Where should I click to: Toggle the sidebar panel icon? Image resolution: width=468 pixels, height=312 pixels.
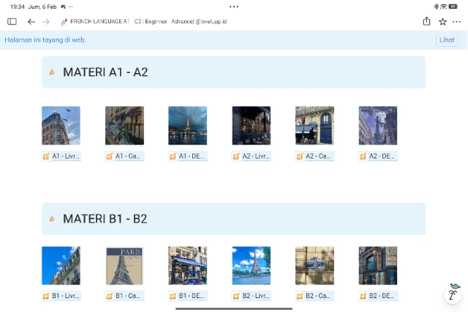point(12,22)
